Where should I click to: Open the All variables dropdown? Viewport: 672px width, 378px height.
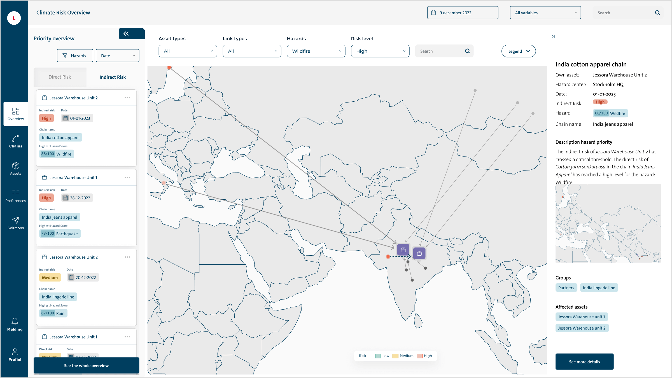click(x=545, y=13)
